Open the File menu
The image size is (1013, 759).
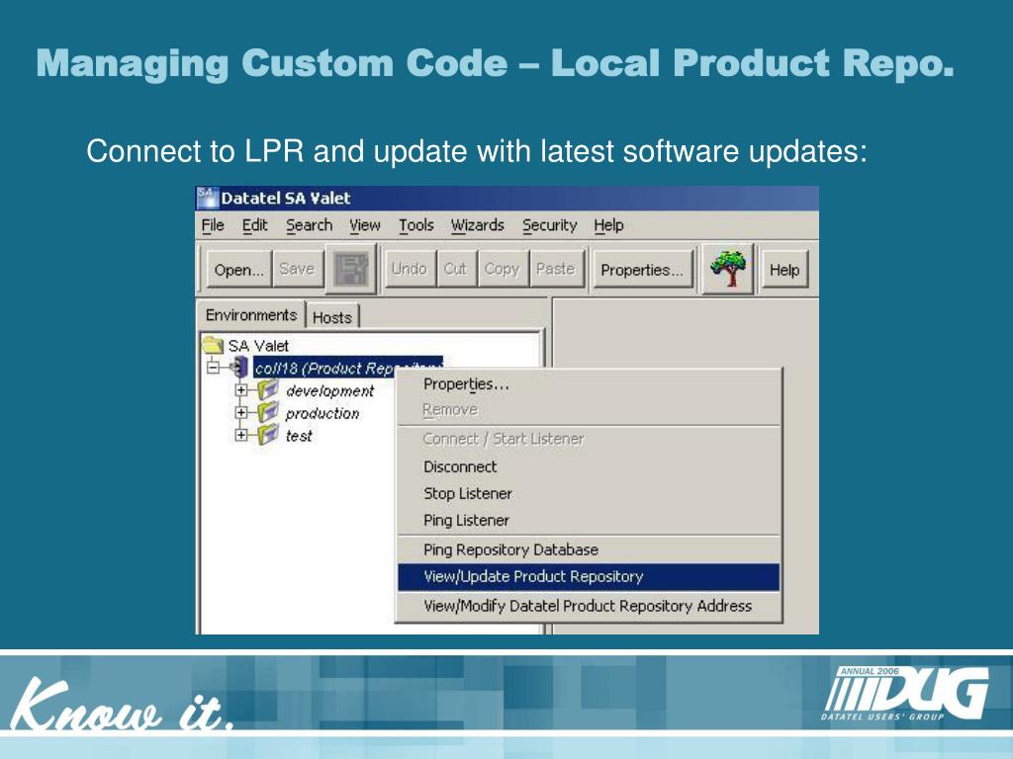pos(213,225)
